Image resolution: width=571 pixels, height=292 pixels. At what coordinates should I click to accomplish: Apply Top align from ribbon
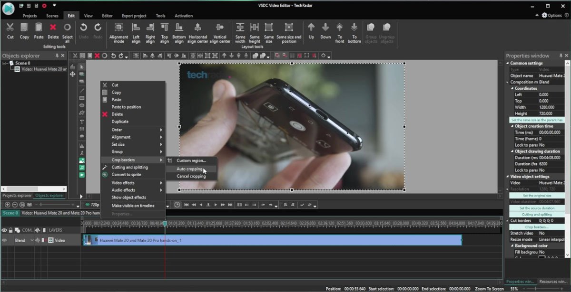tap(165, 28)
